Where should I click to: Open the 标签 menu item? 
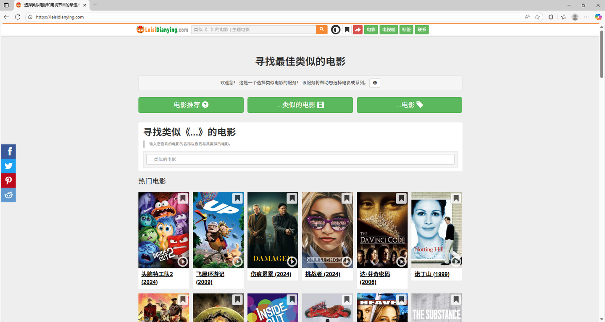406,30
